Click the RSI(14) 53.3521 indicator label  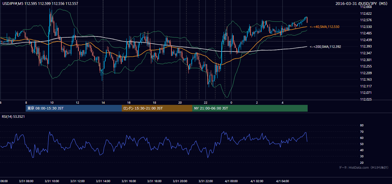pos(13,117)
